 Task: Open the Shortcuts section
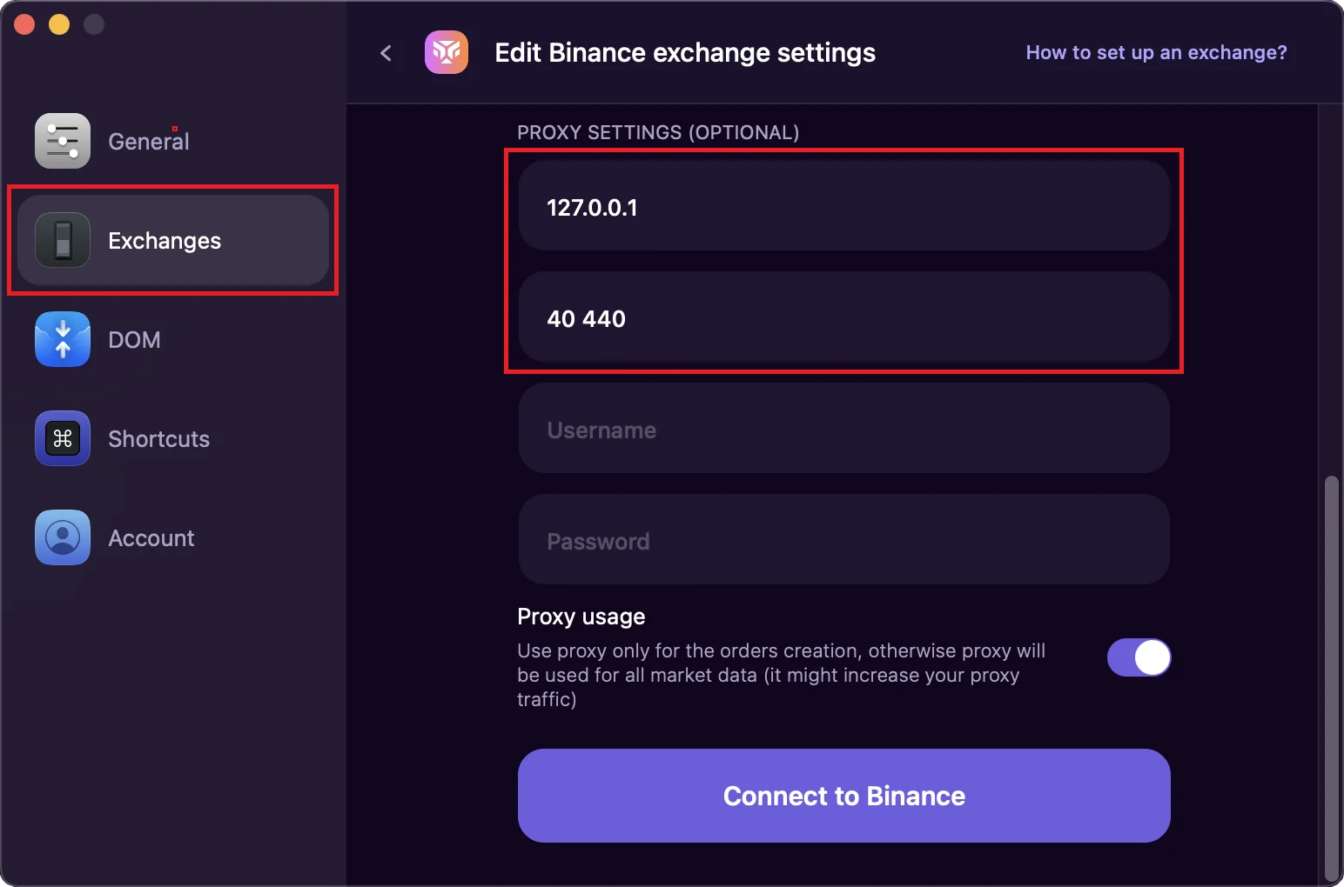coord(158,439)
